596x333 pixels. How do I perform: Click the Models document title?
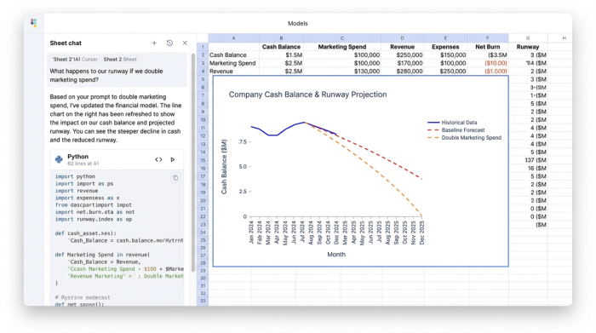click(298, 24)
